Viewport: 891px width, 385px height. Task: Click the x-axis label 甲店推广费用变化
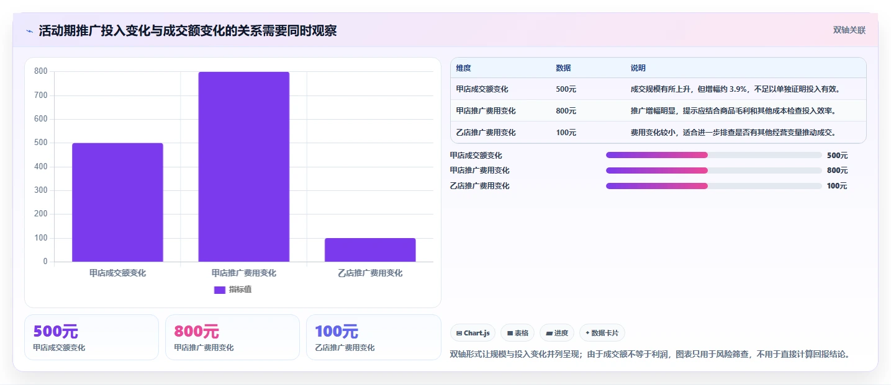coord(243,273)
